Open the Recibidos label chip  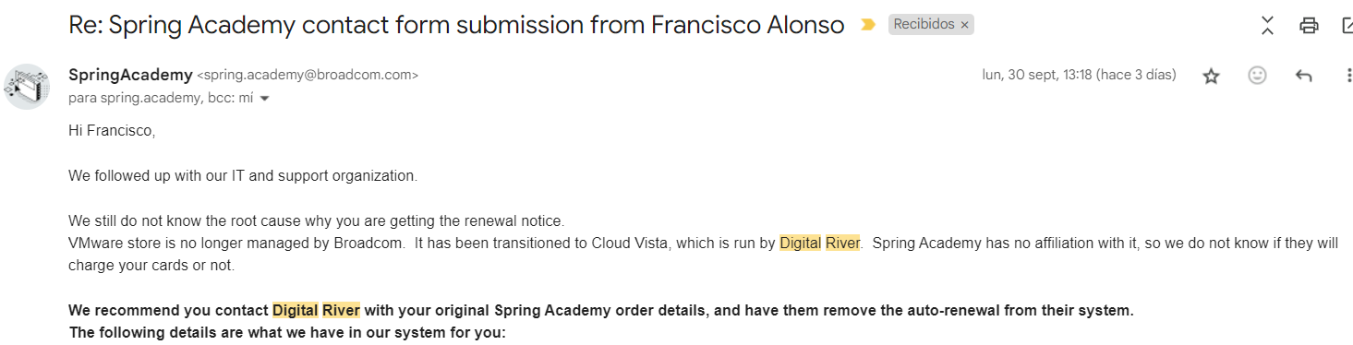click(924, 25)
